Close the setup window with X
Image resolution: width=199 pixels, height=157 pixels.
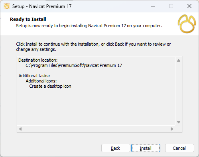point(189,6)
